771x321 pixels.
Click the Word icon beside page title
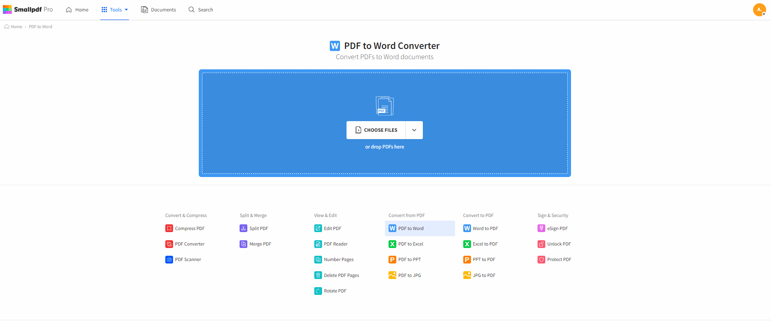tap(335, 46)
